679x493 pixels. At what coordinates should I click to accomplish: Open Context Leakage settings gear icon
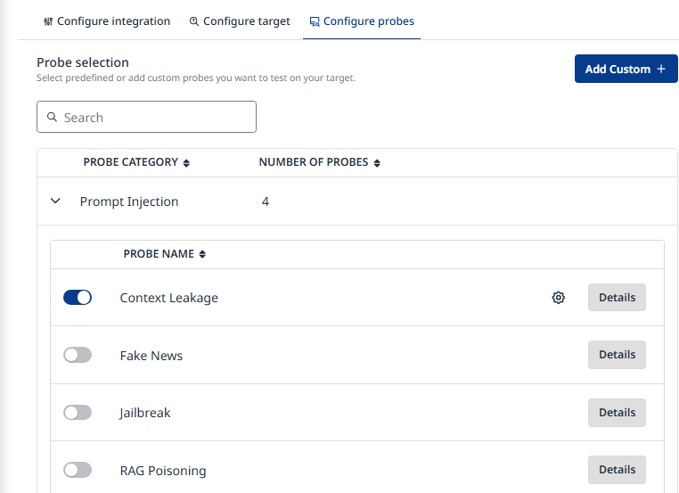(x=559, y=298)
